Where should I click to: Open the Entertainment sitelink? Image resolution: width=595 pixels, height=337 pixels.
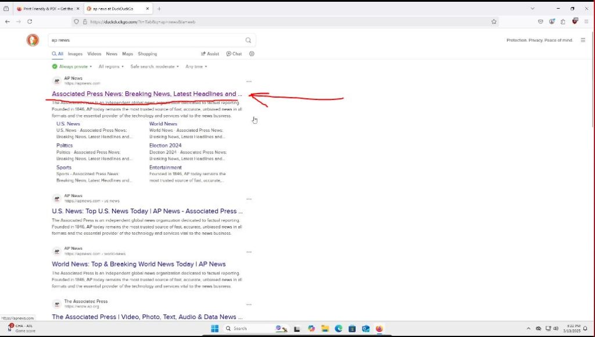tap(166, 167)
